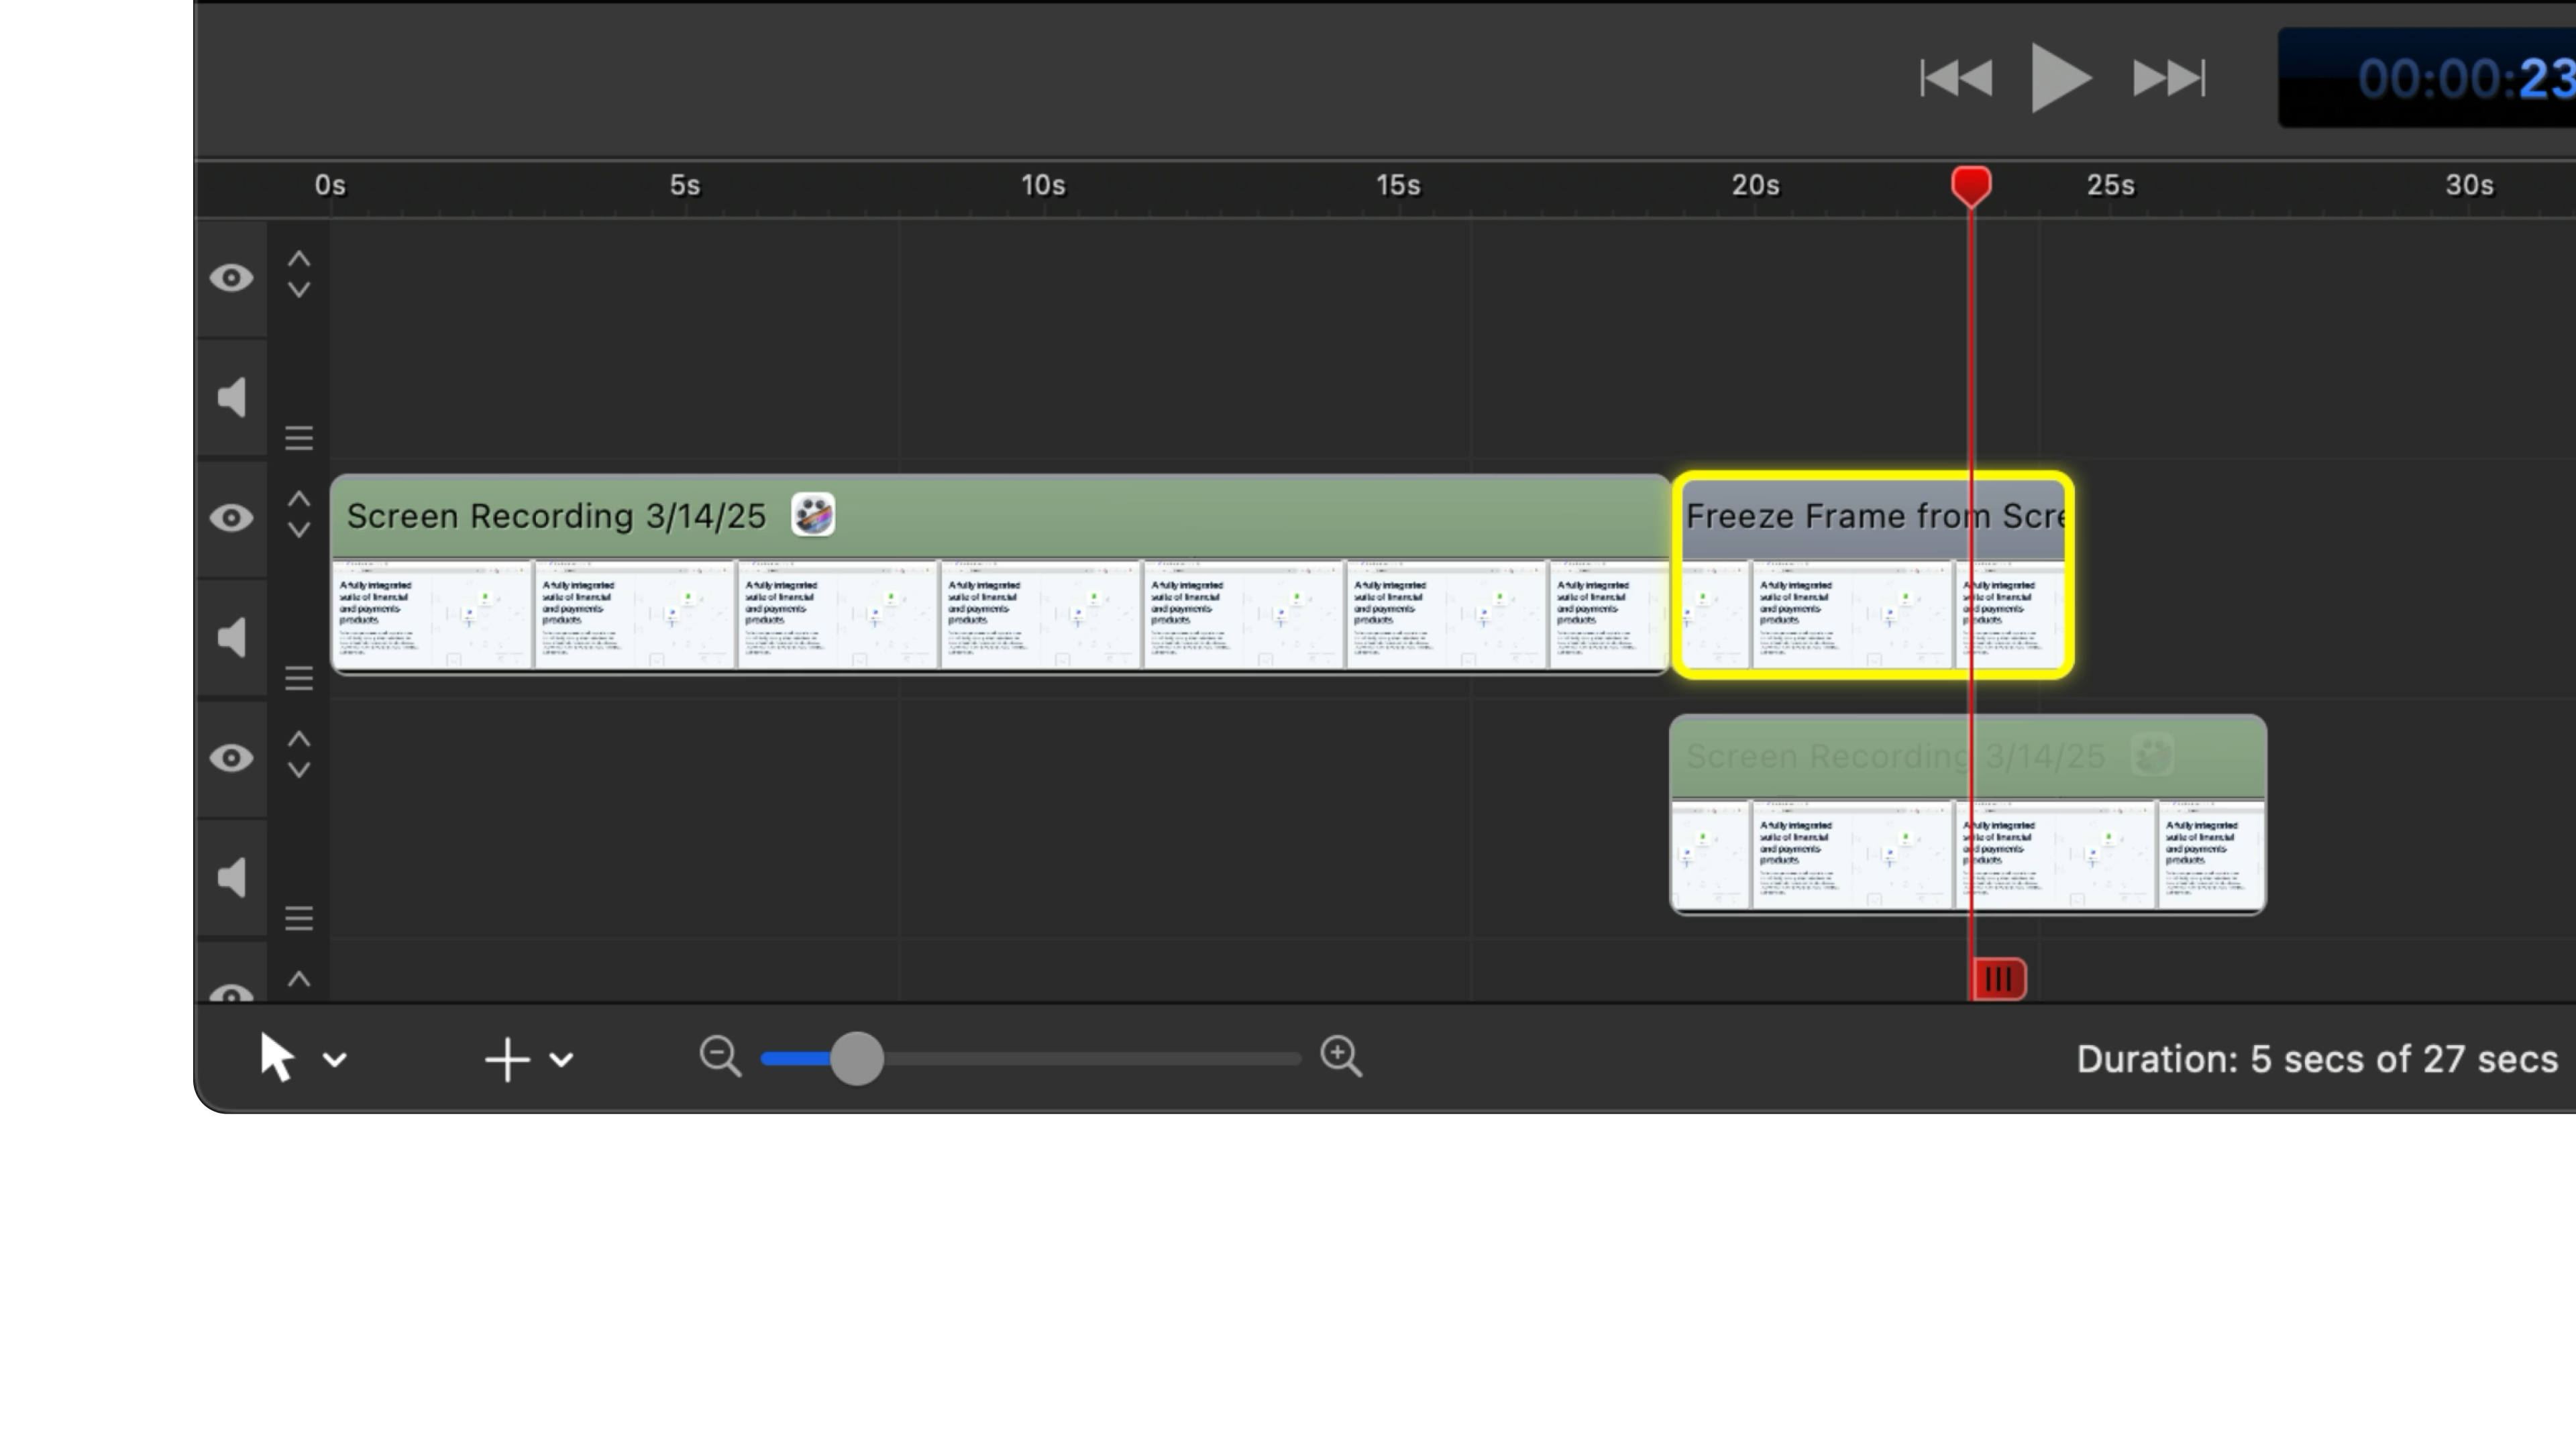Screen dimensions: 2576x1449
Task: Toggle visibility of third track eye icon
Action: (231, 757)
